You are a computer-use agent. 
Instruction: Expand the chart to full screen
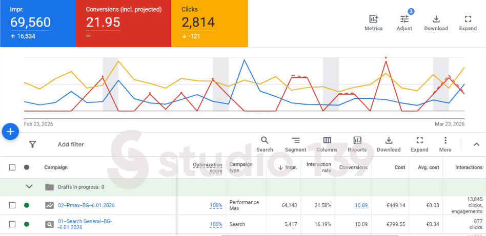(468, 19)
